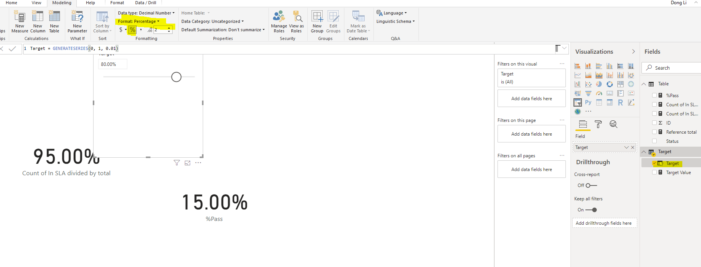The height and width of the screenshot is (267, 701).
Task: Click the New Parameter button
Action: (78, 22)
